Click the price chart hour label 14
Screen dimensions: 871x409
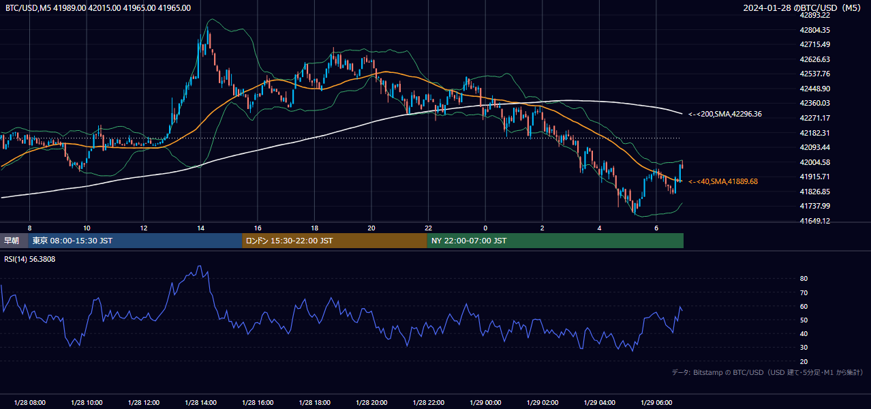tap(200, 227)
